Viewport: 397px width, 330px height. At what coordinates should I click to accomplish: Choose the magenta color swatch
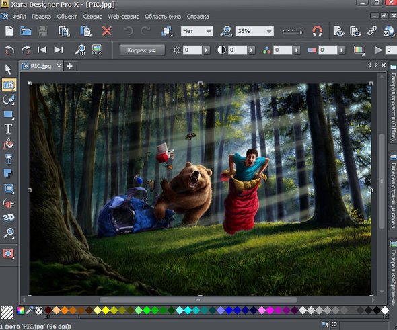coord(270,311)
